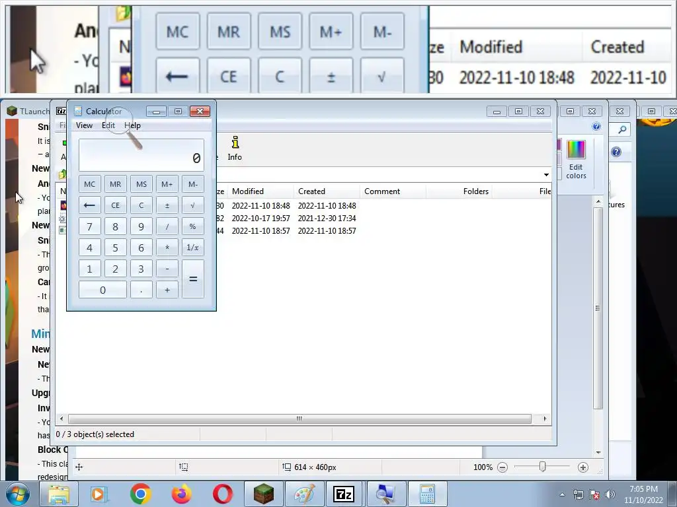The image size is (677, 507).
Task: Open Google Chrome from the taskbar
Action: click(x=140, y=494)
